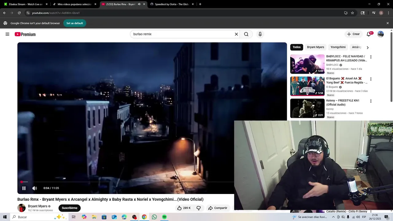Open the Keinny Freestyle KN1 thumbnail
The width and height of the screenshot is (393, 221).
307,108
